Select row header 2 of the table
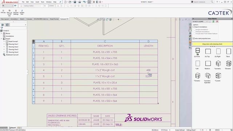 [x=33, y=52]
